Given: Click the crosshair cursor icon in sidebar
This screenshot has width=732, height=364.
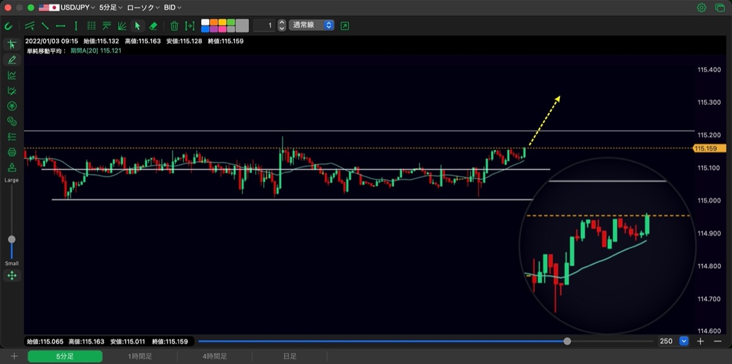Looking at the screenshot, I should pyautogui.click(x=12, y=45).
